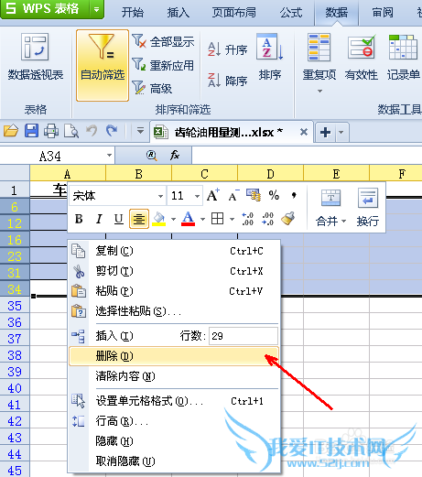Open Data Validation (有效性)
Viewport: 422px width, 477px height.
[362, 57]
